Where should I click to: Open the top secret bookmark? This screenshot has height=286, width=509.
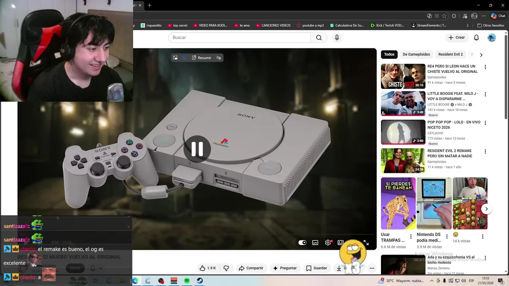(177, 25)
